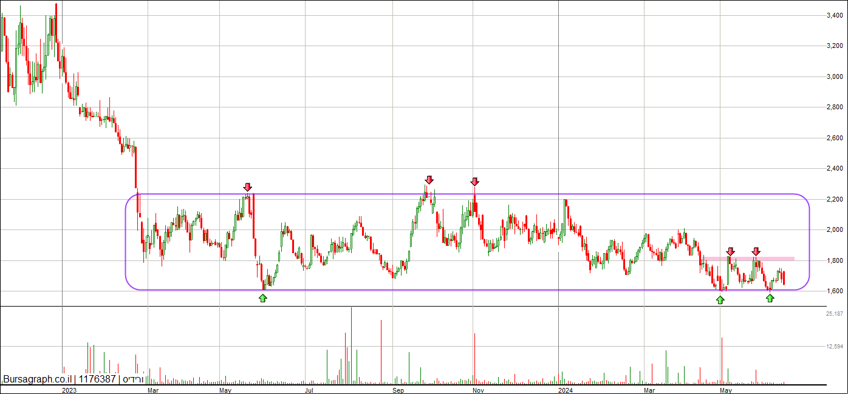This screenshot has width=848, height=394.
Task: Click the red down arrow above the September 2023 peak
Action: (x=429, y=180)
